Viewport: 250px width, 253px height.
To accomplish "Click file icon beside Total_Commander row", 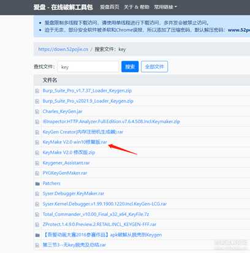I will [x=37, y=214].
